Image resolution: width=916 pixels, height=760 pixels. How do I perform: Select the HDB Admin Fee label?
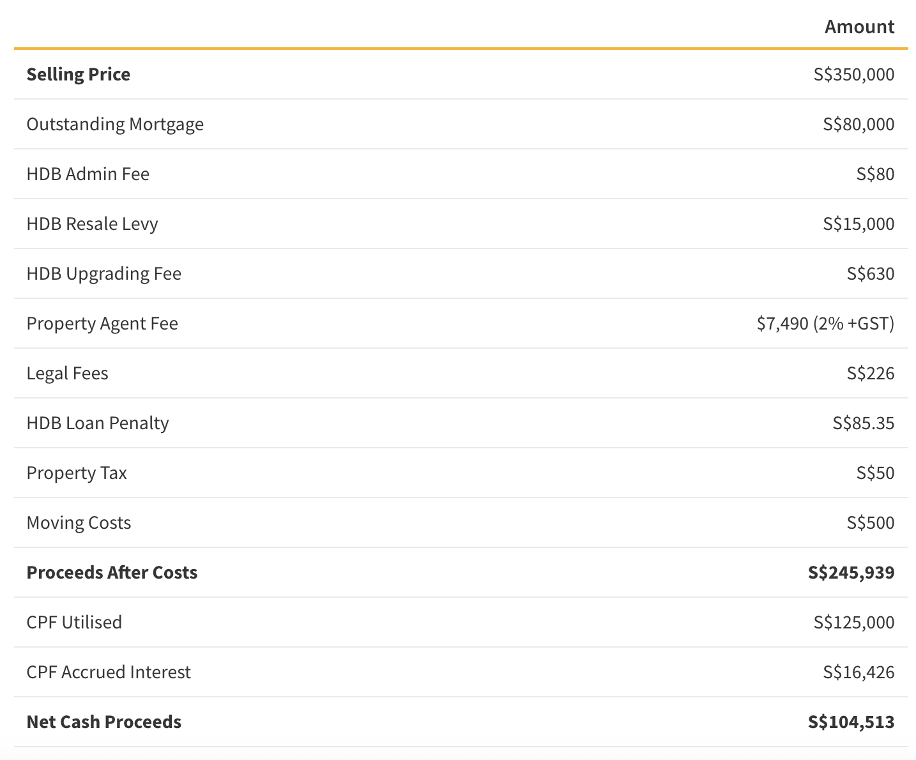click(88, 174)
